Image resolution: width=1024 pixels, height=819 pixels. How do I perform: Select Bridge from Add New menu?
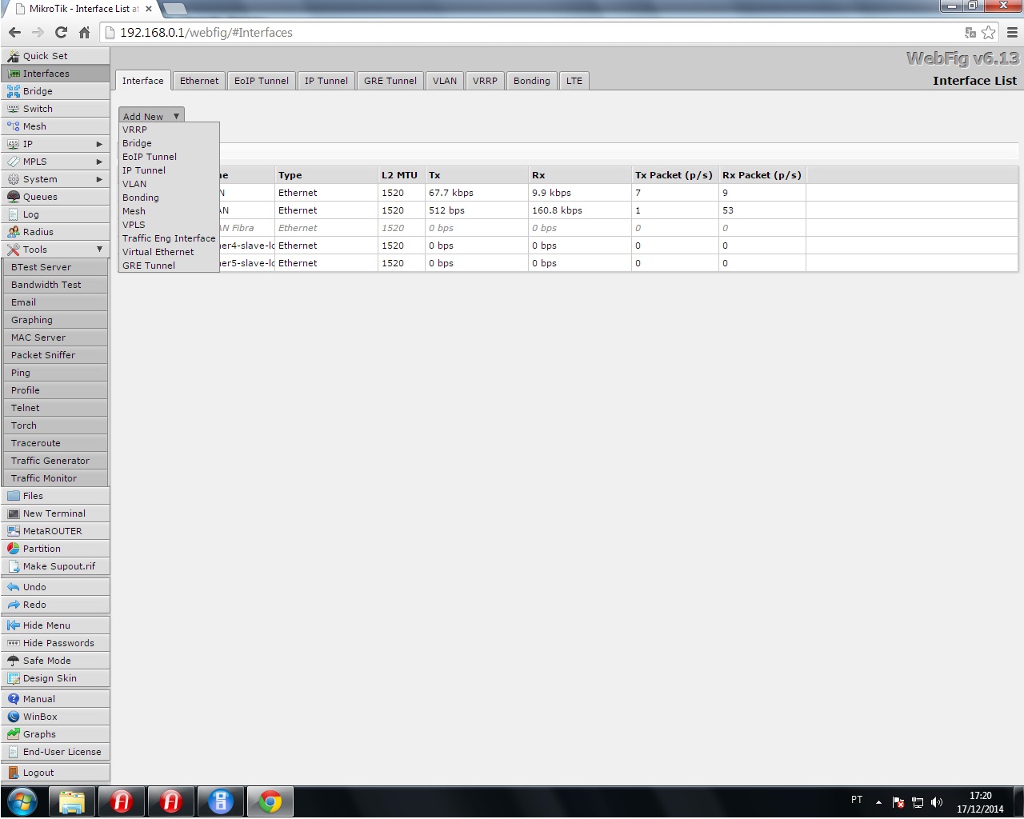(169, 143)
